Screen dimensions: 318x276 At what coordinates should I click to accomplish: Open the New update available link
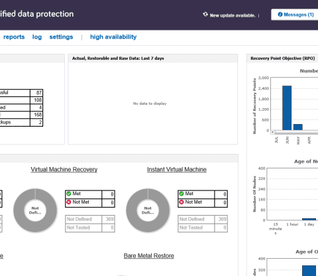click(x=233, y=15)
